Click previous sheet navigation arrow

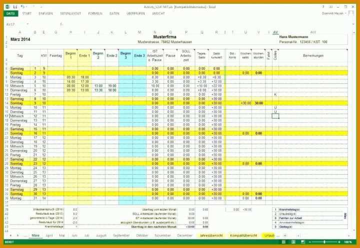[10, 236]
